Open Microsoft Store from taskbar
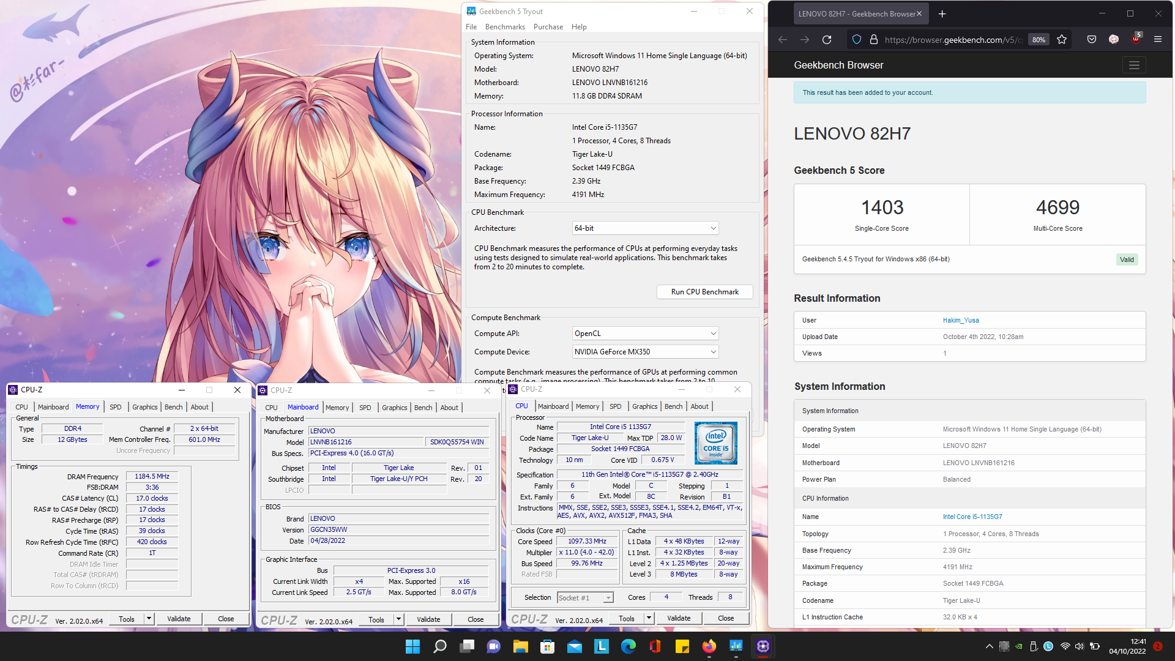This screenshot has height=661, width=1175. pyautogui.click(x=548, y=646)
